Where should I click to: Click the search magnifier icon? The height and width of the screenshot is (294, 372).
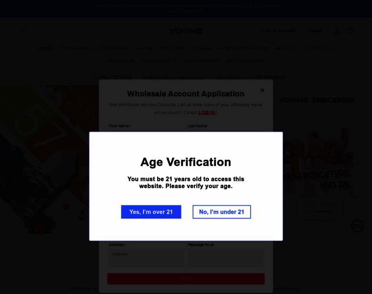pos(24,31)
